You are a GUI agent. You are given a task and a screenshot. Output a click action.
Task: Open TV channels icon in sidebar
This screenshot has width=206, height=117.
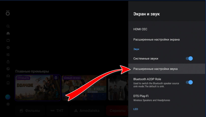[x=8, y=40]
